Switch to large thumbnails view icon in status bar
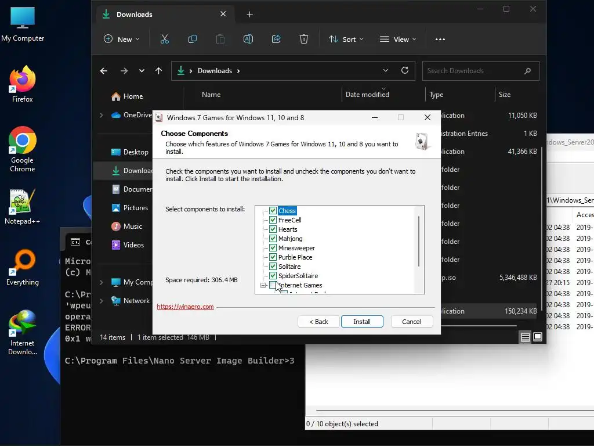Screen dimensions: 594x446 538,337
